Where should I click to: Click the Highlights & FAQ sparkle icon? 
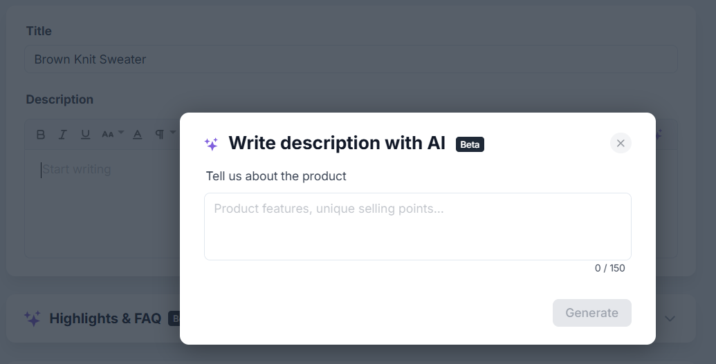point(33,318)
